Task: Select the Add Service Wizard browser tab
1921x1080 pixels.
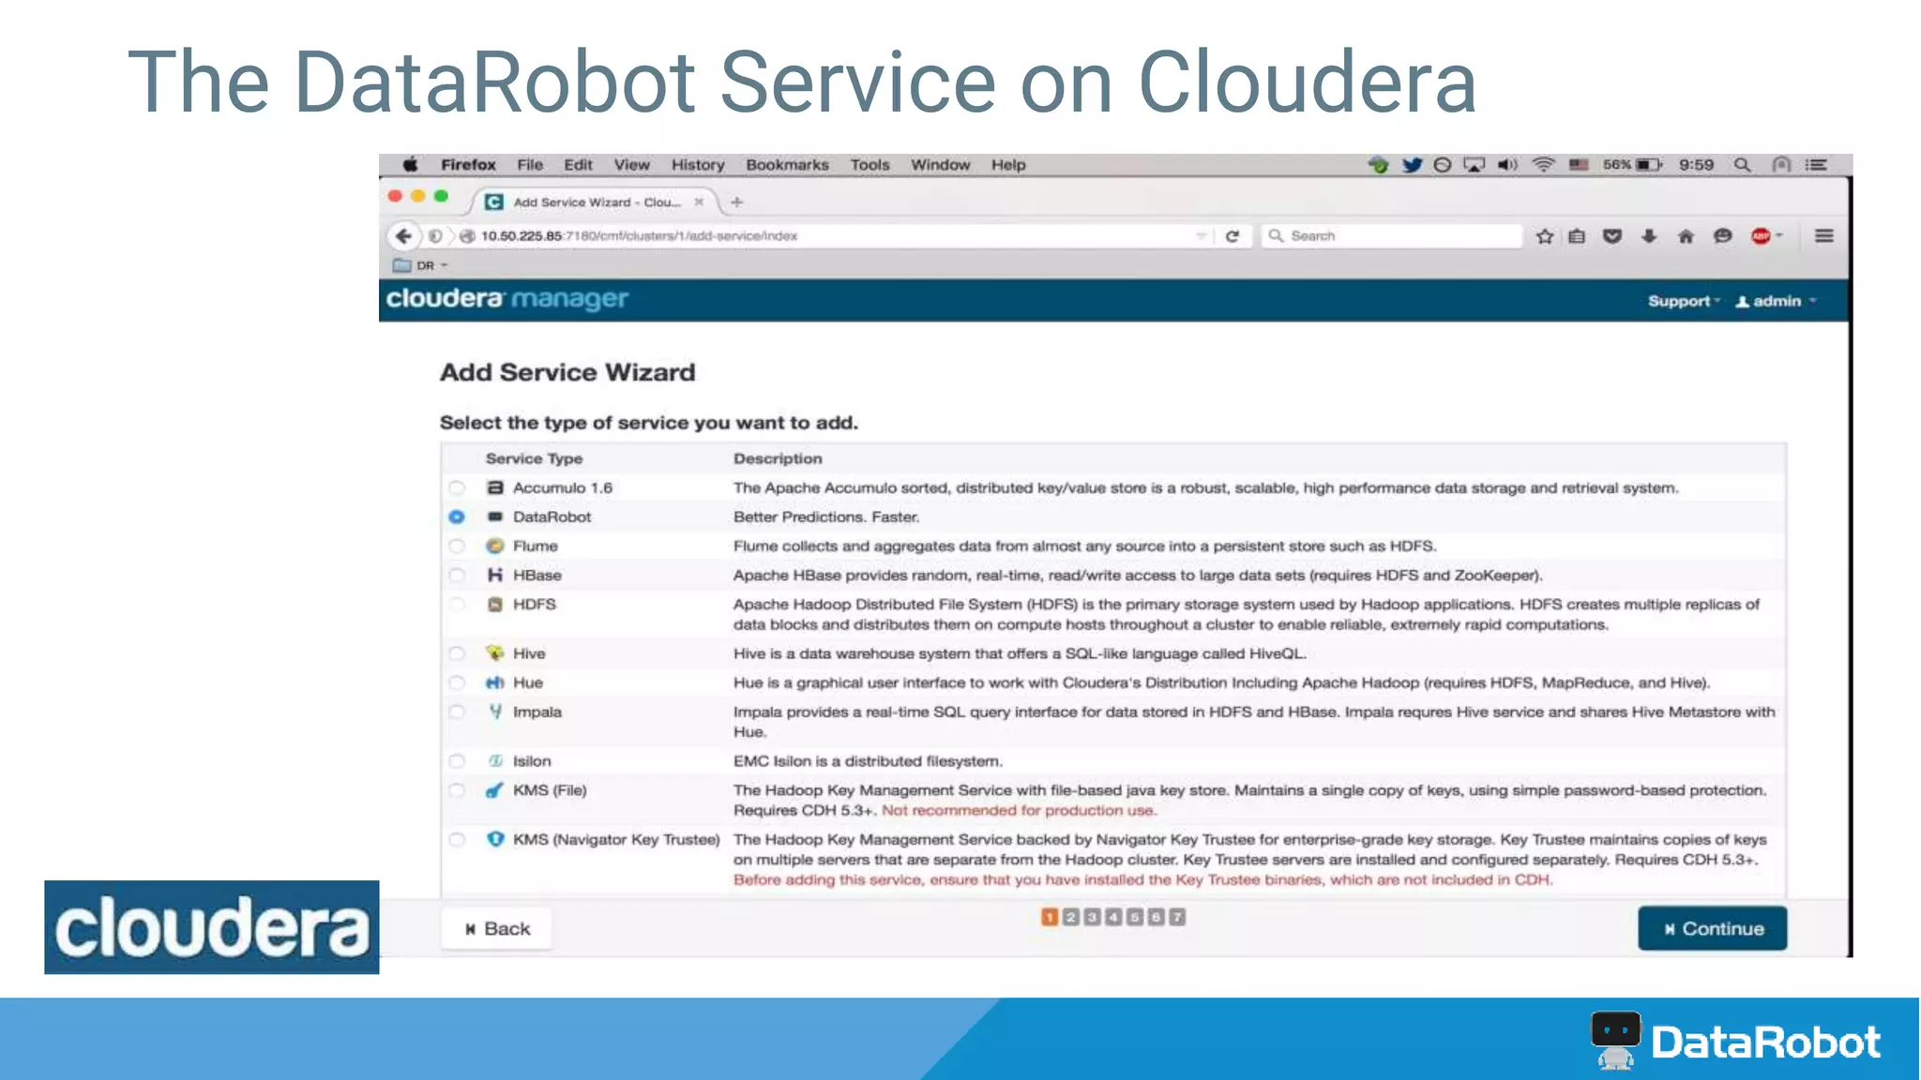Action: click(x=596, y=202)
